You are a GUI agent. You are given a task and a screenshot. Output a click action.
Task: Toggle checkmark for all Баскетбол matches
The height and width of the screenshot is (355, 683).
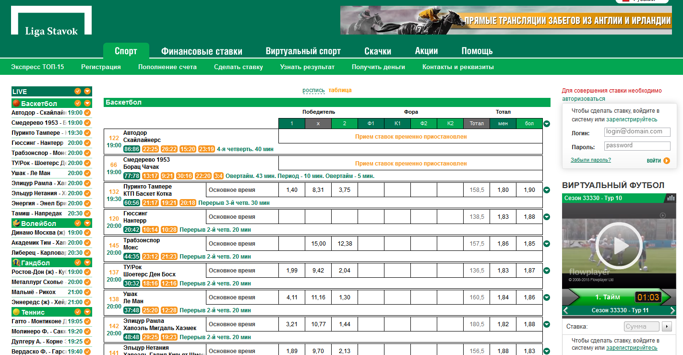tap(78, 103)
